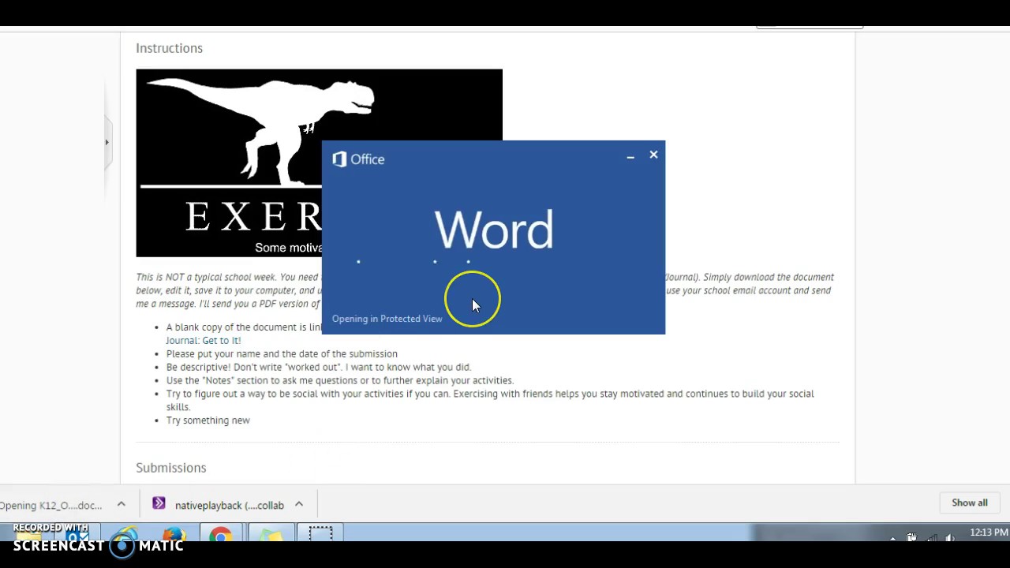Open download options for K12 document
The image size is (1010, 568).
(x=121, y=504)
